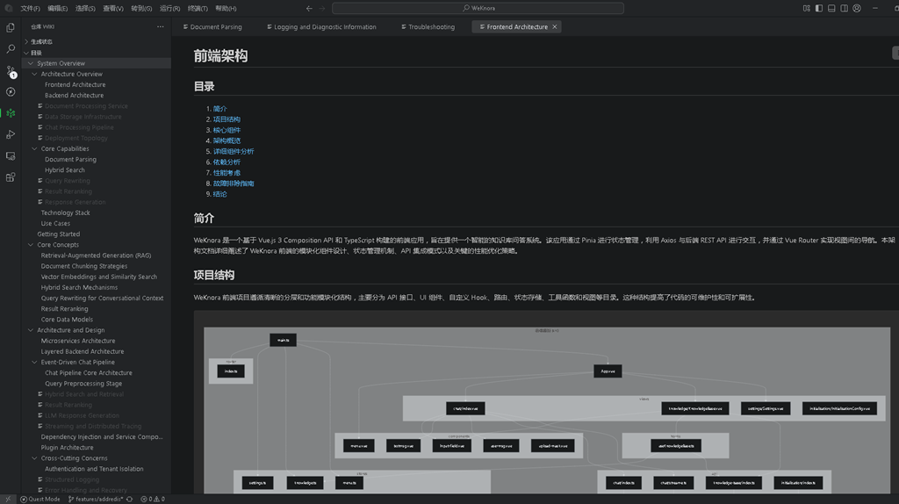Image resolution: width=899 pixels, height=504 pixels.
Task: Open the Explorer view in activity bar
Action: point(11,27)
